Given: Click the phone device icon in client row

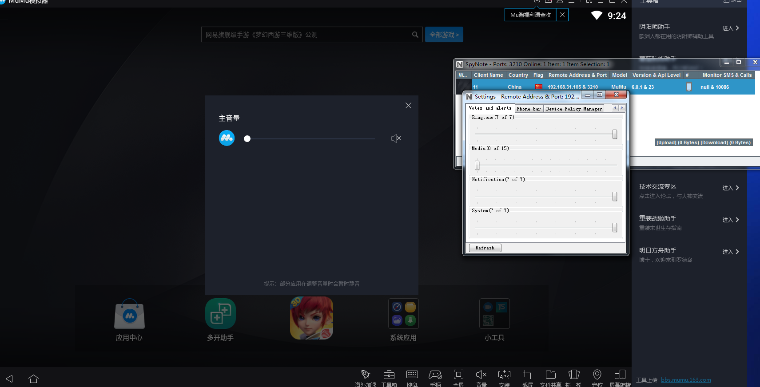Looking at the screenshot, I should 688,87.
